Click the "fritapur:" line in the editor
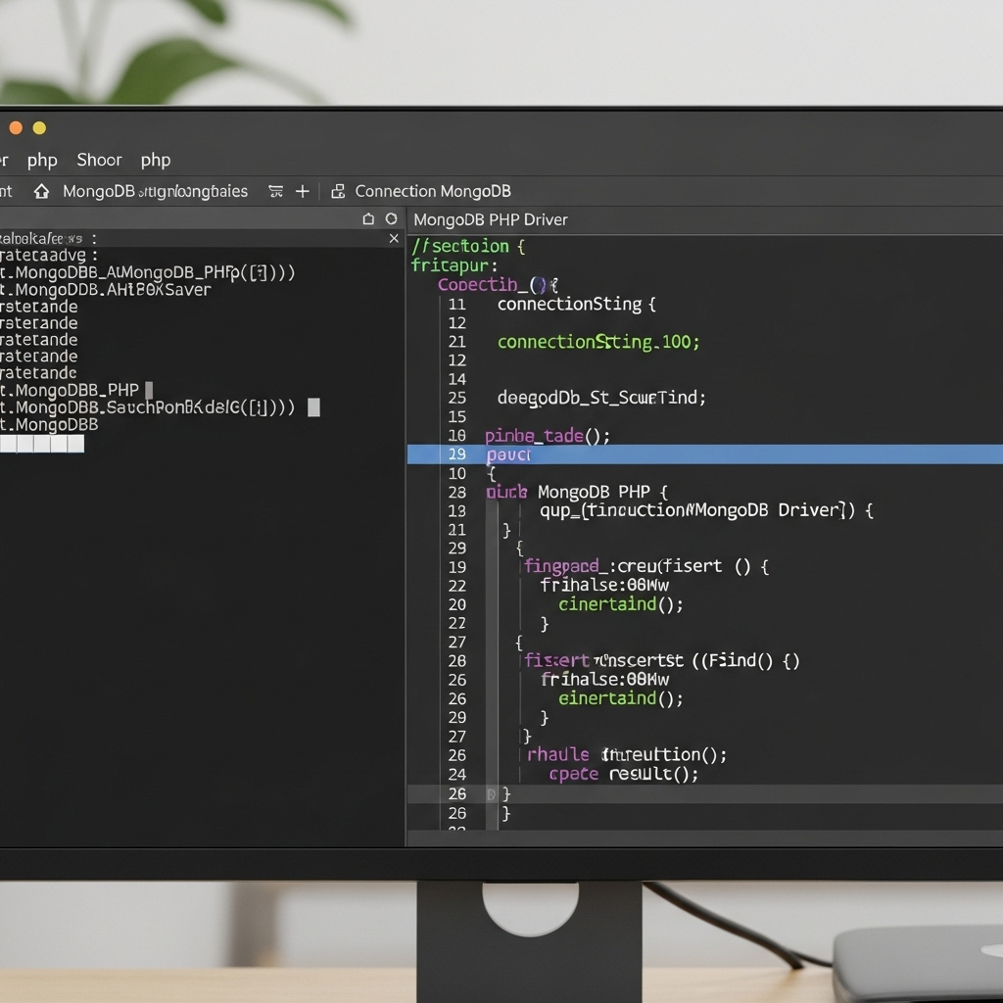Viewport: 1003px width, 1003px height. 454,265
